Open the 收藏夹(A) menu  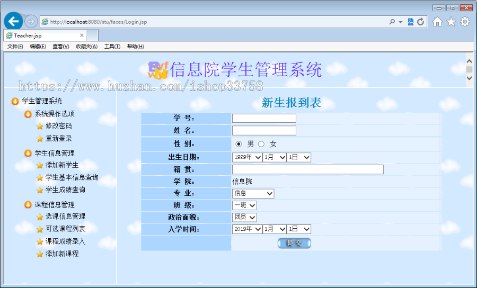[87, 47]
